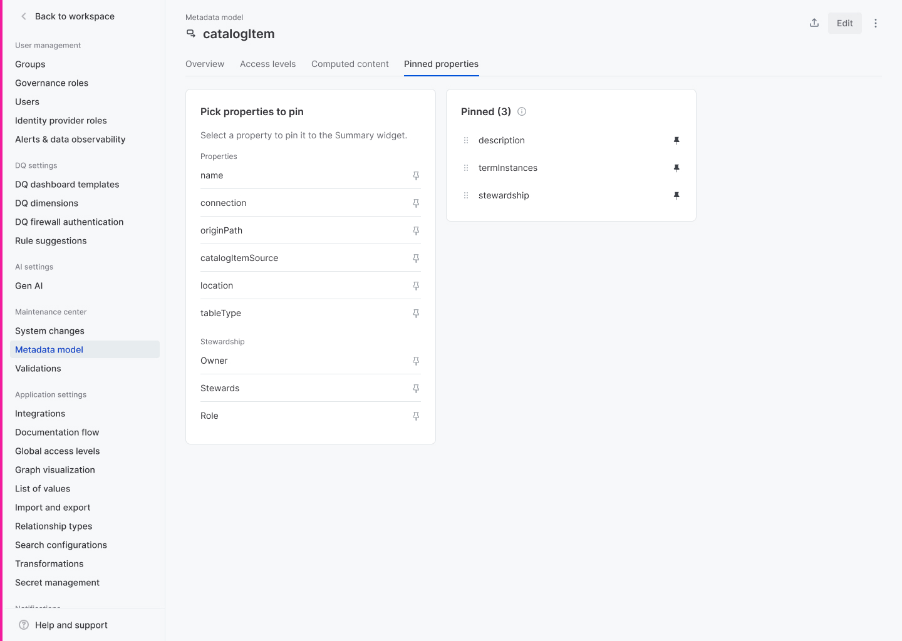Pin the name property
902x641 pixels.
click(x=416, y=176)
